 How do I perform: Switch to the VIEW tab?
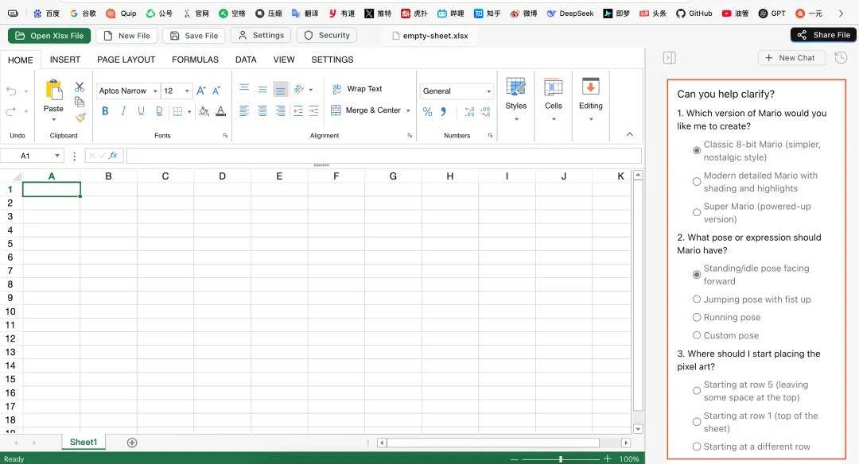284,60
